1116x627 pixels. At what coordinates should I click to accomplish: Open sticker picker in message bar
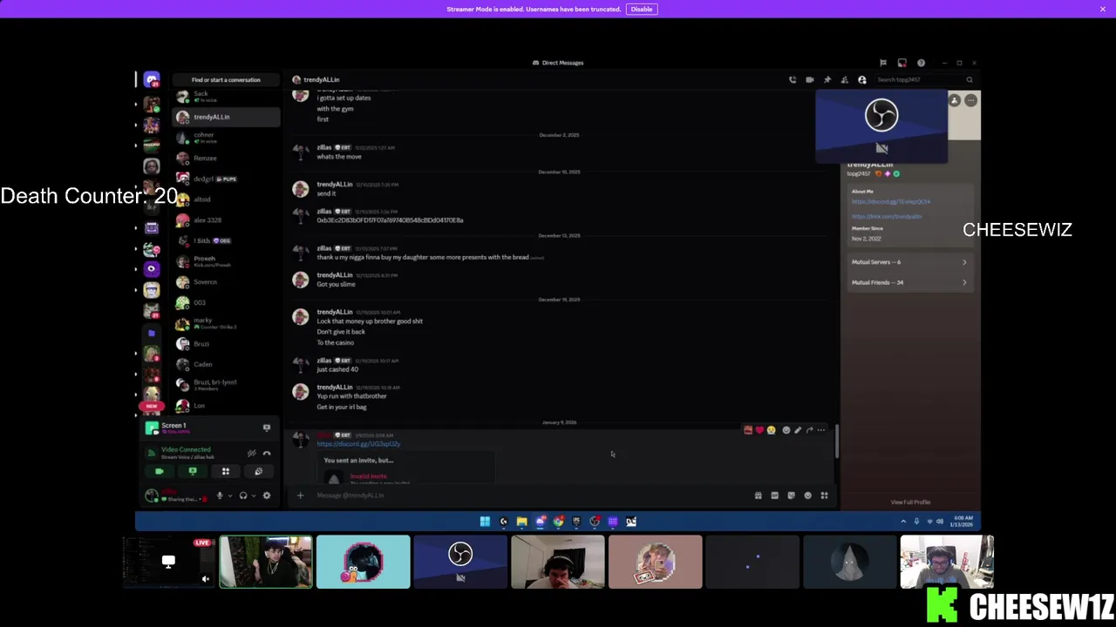pos(791,496)
